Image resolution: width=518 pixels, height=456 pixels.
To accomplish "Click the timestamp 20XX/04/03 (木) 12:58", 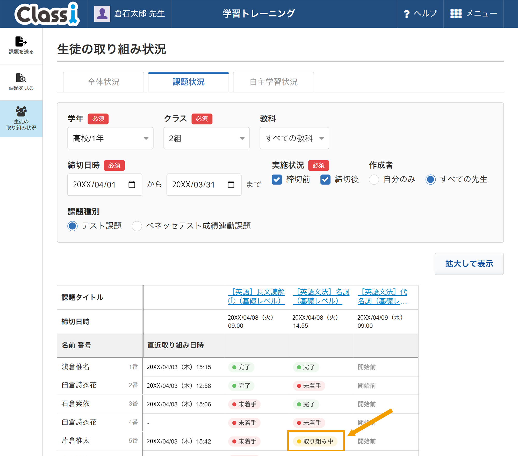I will (x=179, y=386).
